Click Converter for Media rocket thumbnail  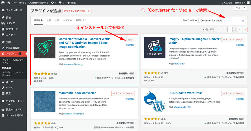(45, 48)
